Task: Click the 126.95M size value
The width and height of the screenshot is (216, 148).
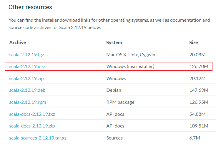Action: click(x=199, y=102)
